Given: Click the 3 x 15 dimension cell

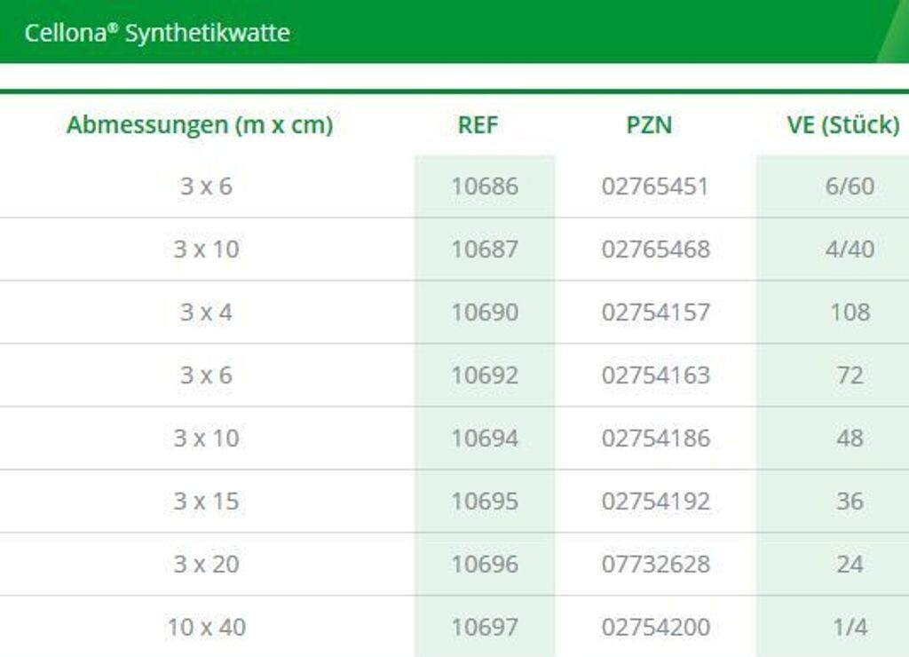Looking at the screenshot, I should 206,502.
